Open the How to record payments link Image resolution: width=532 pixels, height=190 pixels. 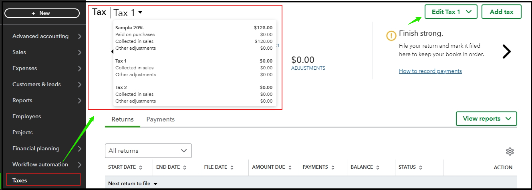430,71
